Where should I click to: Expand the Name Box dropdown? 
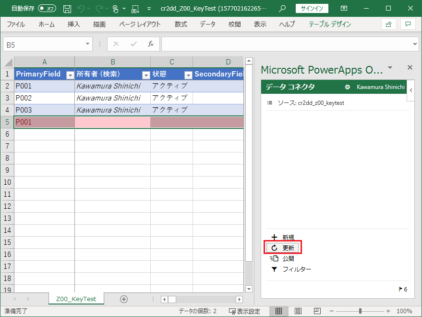pyautogui.click(x=88, y=44)
